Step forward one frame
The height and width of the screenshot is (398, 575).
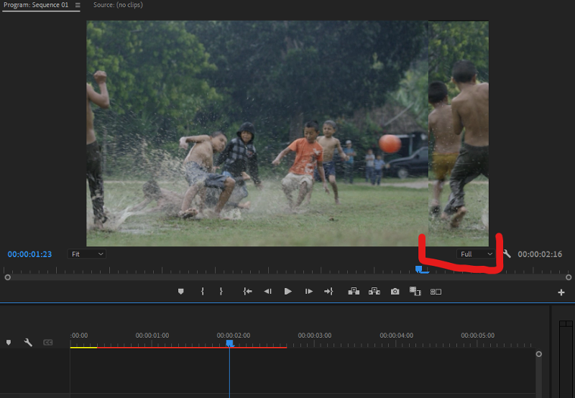pos(309,292)
